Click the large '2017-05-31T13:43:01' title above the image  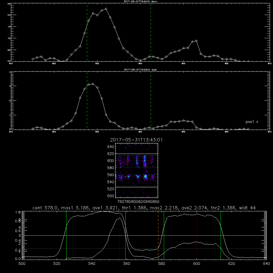coord(136,140)
